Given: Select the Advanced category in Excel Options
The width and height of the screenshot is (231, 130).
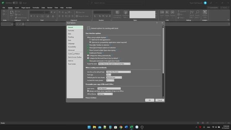Looking at the screenshot, I should 75,50.
